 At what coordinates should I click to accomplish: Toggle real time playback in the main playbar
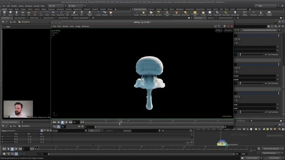click(x=16, y=154)
